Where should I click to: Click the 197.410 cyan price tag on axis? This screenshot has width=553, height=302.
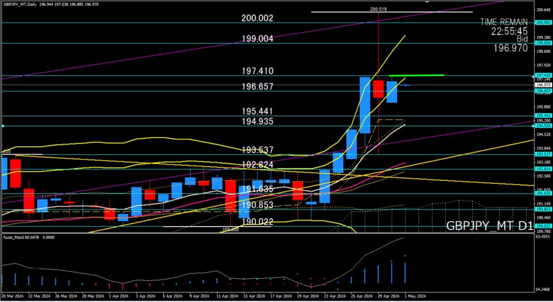pyautogui.click(x=543, y=75)
